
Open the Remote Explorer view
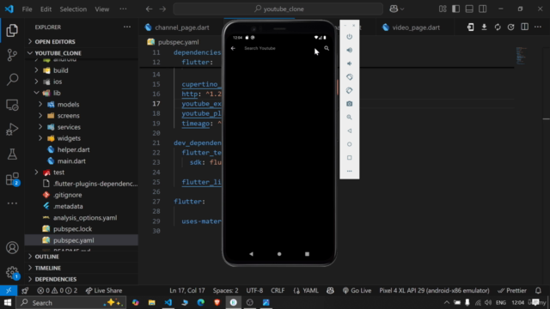click(x=12, y=105)
